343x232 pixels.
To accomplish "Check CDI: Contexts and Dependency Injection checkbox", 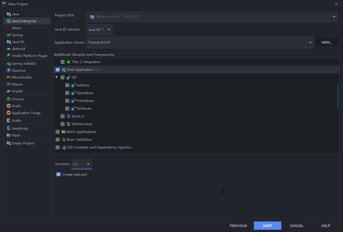I will coord(57,147).
